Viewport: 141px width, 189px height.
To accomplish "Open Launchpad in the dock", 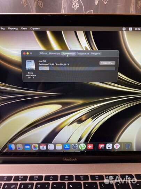I will (19, 147).
